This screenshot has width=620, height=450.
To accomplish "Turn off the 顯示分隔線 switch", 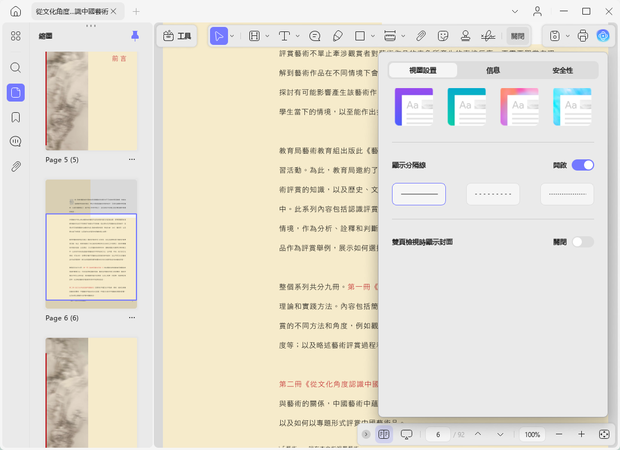I will click(x=583, y=165).
